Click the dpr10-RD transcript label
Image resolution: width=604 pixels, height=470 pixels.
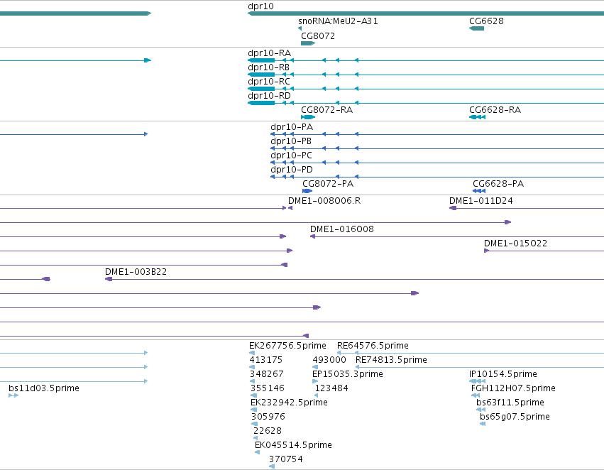[269, 96]
